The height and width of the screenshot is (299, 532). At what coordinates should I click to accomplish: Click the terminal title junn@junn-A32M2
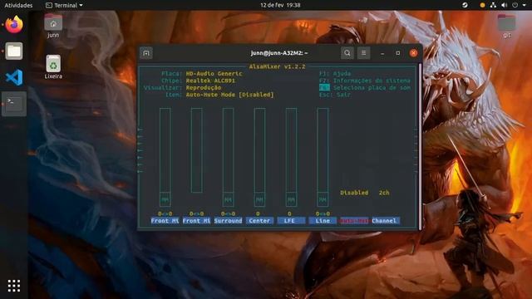click(x=279, y=53)
